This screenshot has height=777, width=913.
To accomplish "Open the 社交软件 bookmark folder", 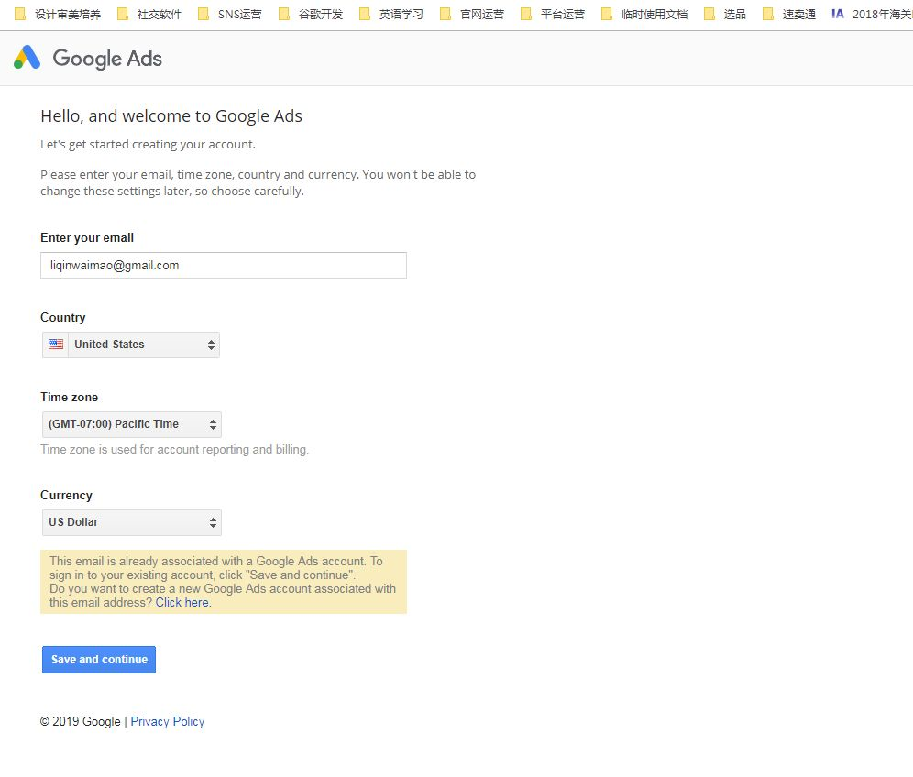I will pos(149,14).
